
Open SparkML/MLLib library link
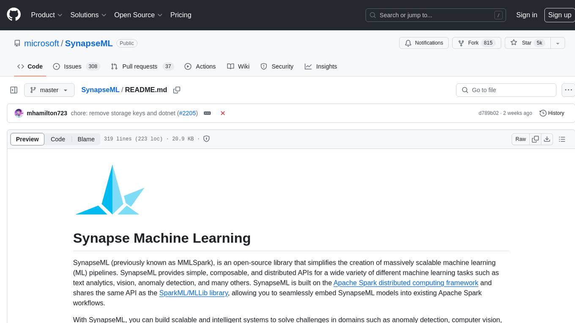[x=194, y=293]
